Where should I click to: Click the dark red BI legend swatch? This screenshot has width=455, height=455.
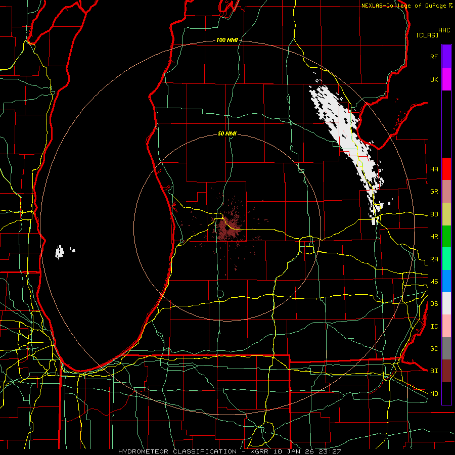[446, 371]
